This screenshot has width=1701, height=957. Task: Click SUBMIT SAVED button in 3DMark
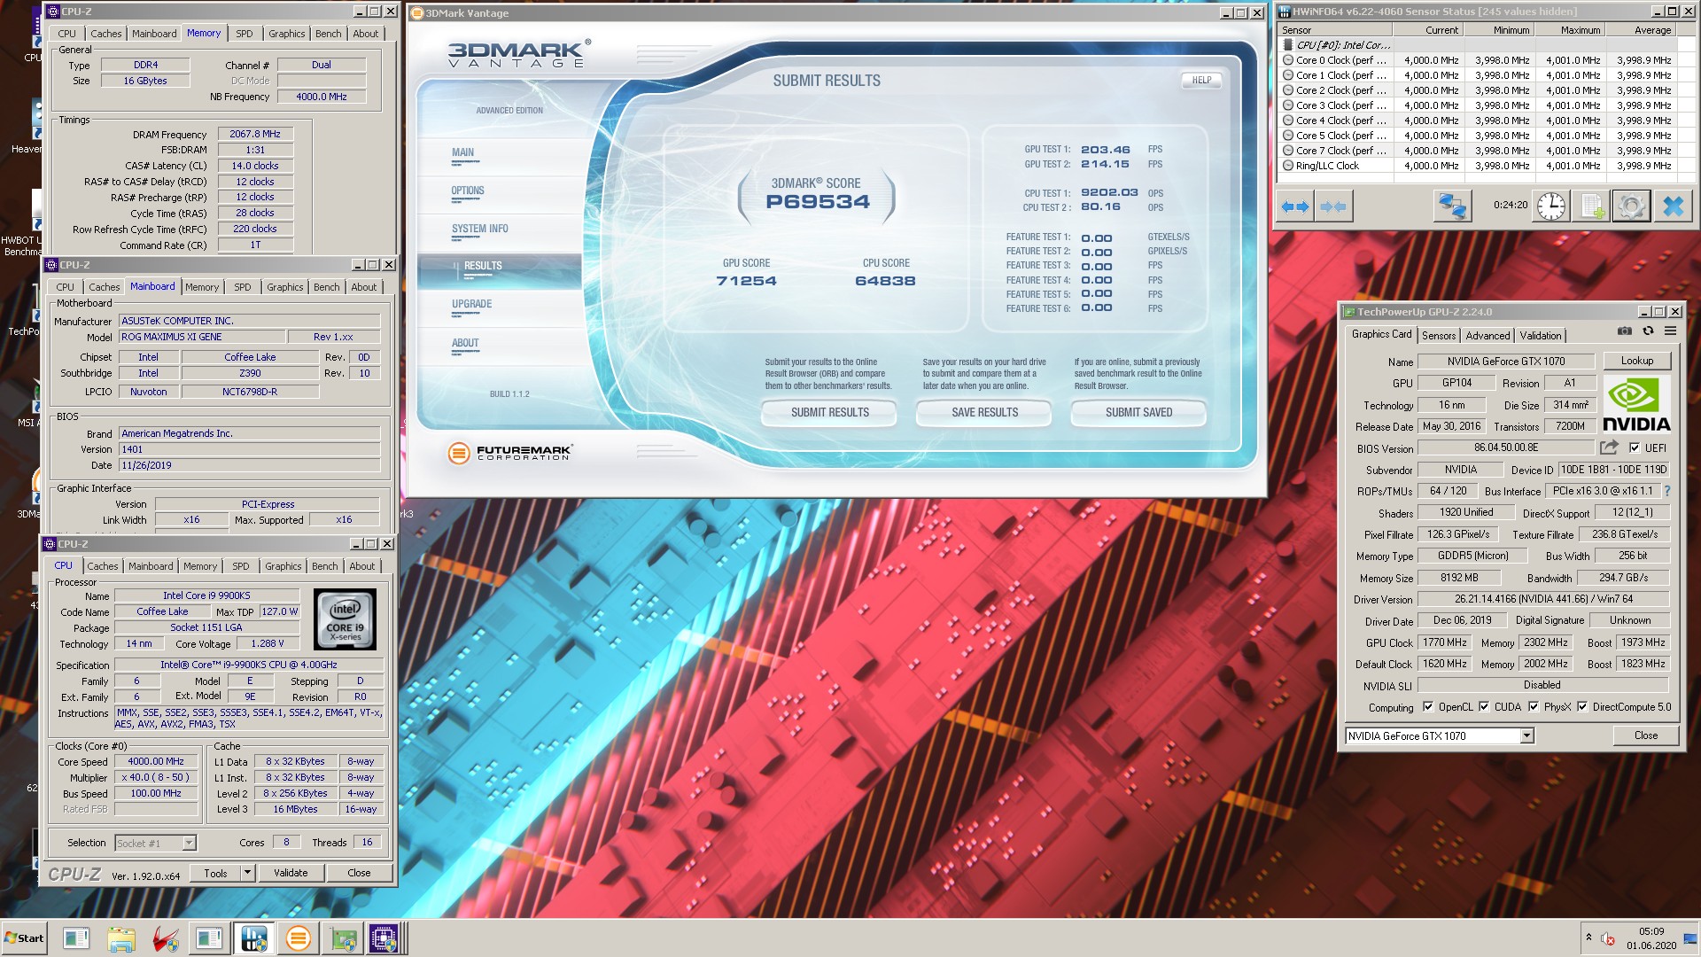click(x=1138, y=413)
